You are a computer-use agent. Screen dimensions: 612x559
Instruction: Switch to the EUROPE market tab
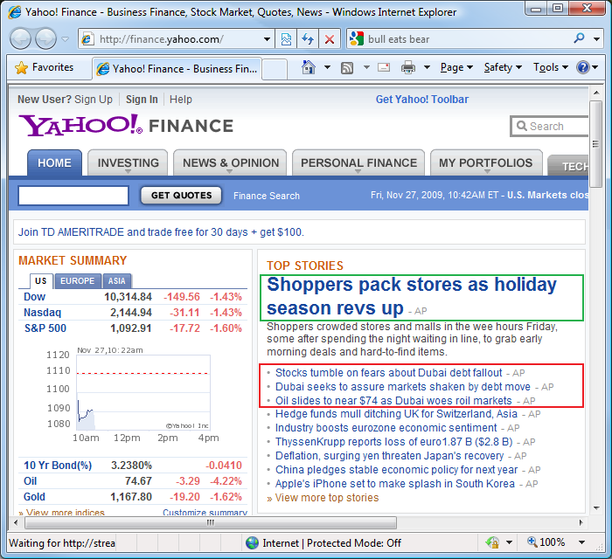(x=77, y=280)
